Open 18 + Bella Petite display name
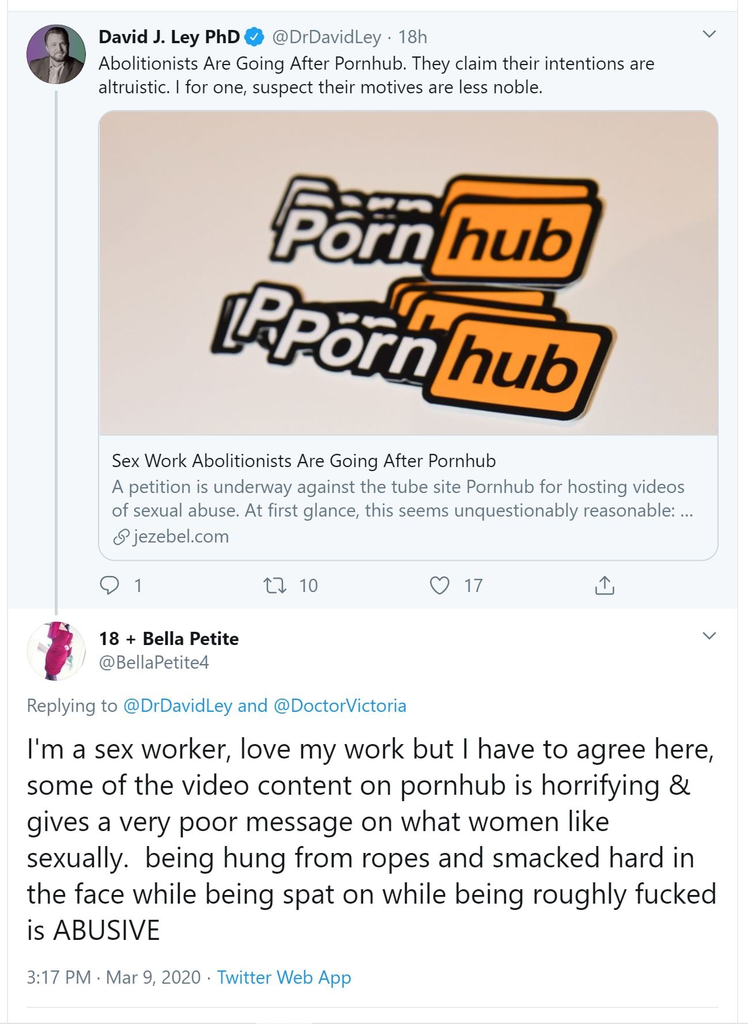Screen dimensions: 748x1024 click(168, 639)
